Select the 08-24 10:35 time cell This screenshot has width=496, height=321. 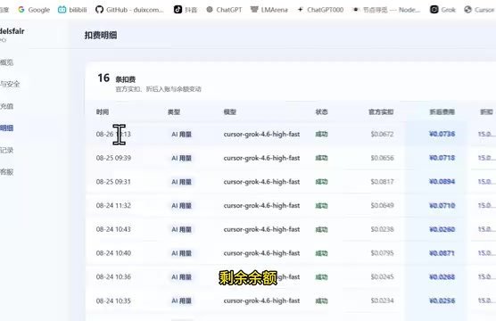(x=113, y=300)
